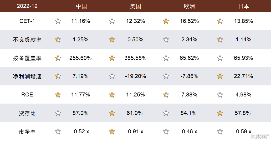Click the empty star next to US -19.20%
Screen dimensions: 271x141
pyautogui.click(x=112, y=76)
